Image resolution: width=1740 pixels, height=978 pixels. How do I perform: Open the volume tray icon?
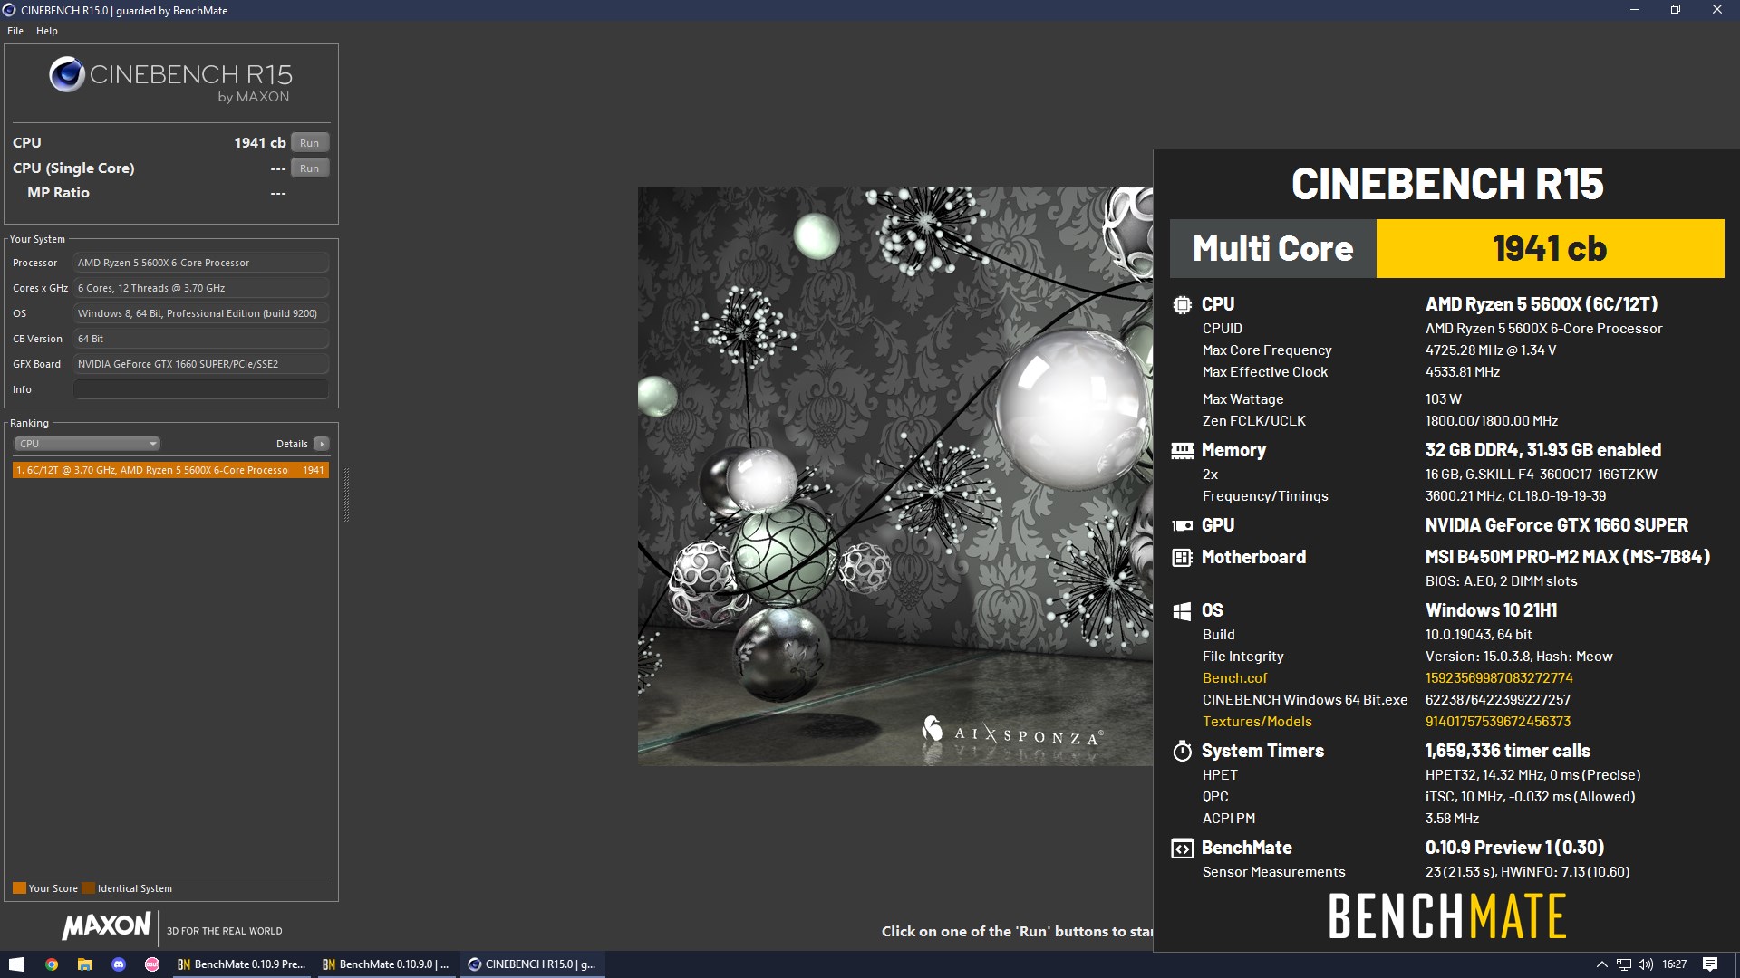tap(1646, 964)
